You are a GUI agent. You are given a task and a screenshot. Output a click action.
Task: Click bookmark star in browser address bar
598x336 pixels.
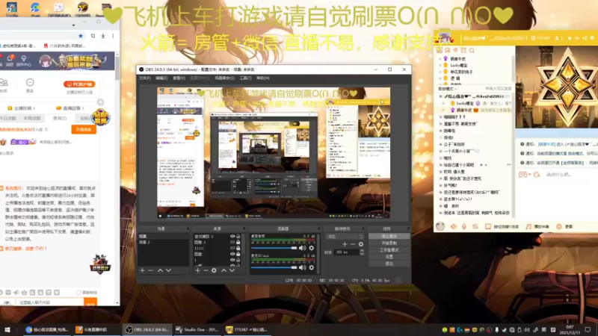click(81, 36)
